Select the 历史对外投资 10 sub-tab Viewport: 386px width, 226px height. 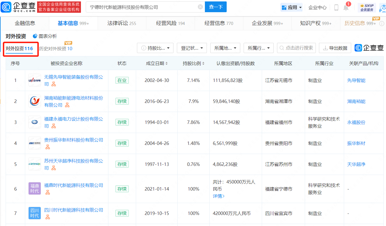tap(56, 48)
